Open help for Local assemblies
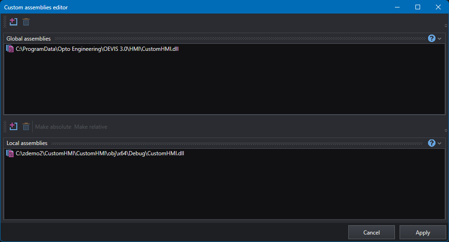Screen dimensions: 449x242 tap(432, 143)
